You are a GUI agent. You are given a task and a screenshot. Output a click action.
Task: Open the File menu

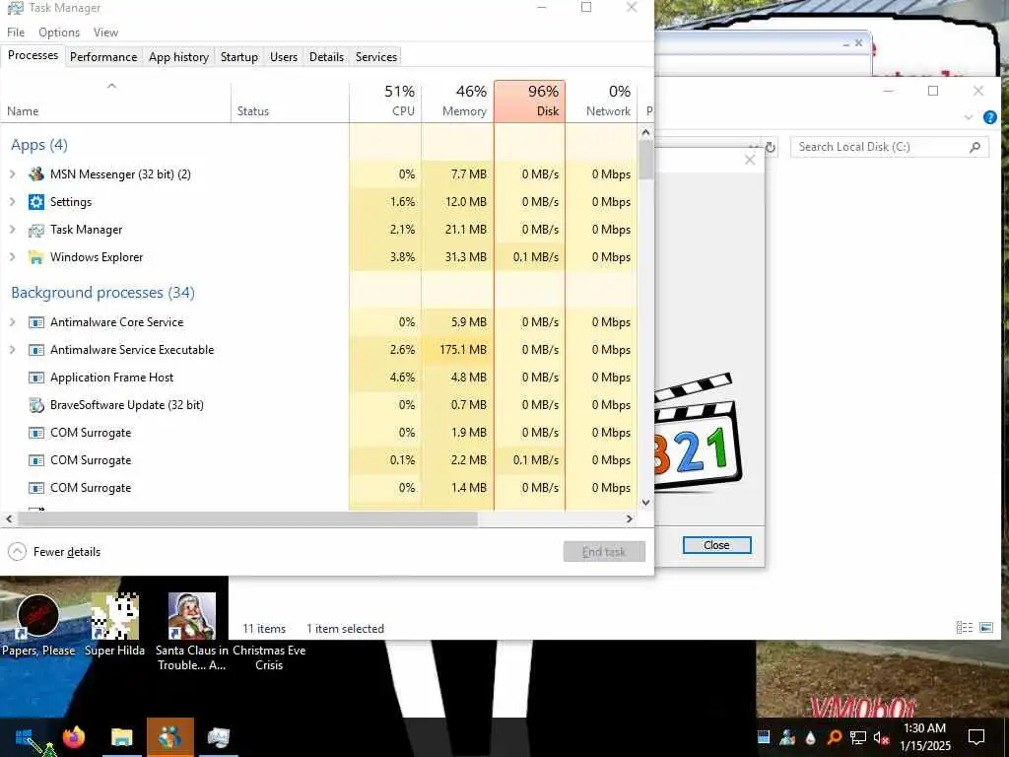[x=16, y=33]
